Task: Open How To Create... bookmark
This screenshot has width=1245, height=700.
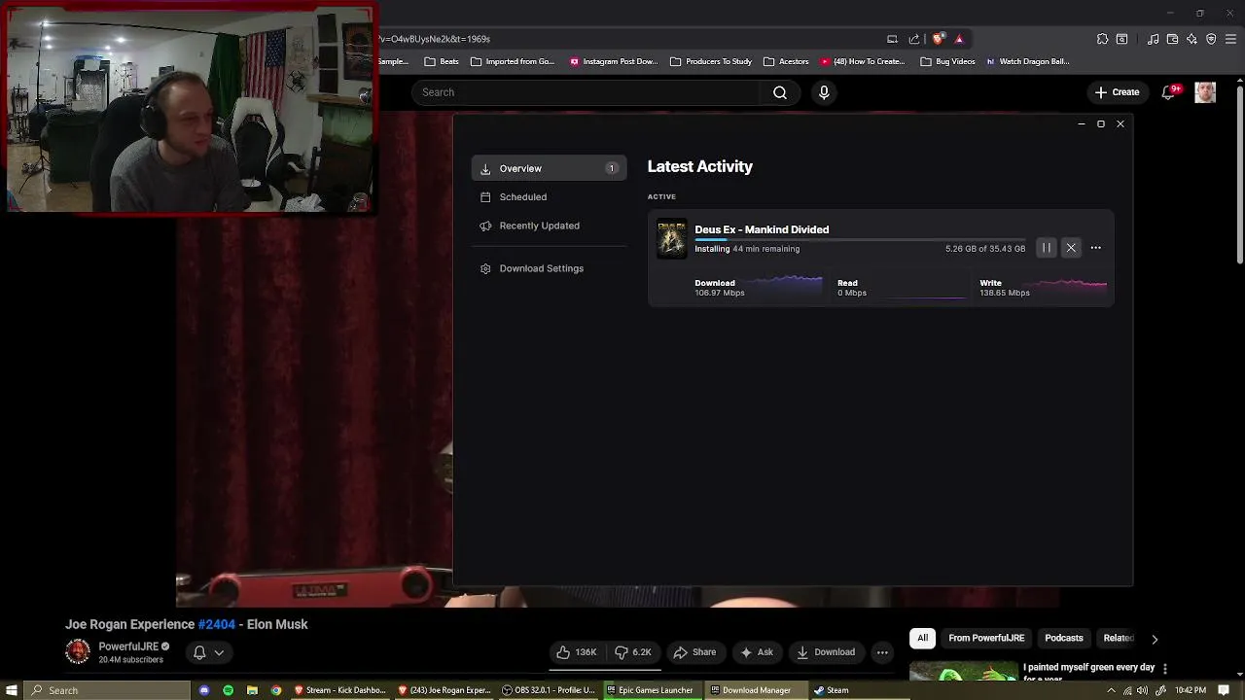Action: (x=863, y=61)
